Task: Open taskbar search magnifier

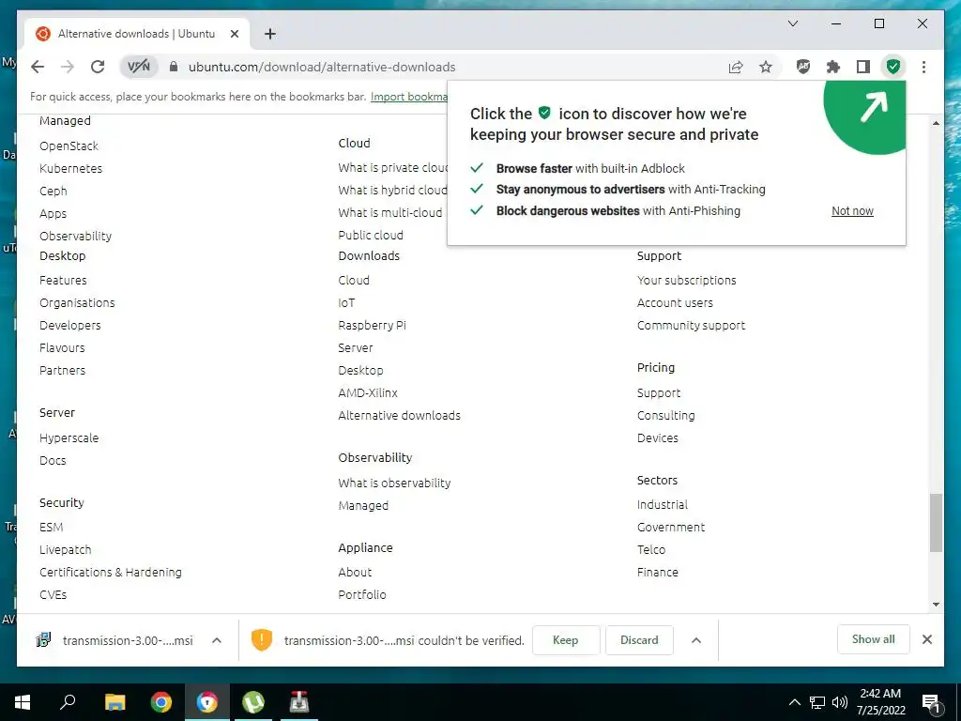Action: click(68, 701)
